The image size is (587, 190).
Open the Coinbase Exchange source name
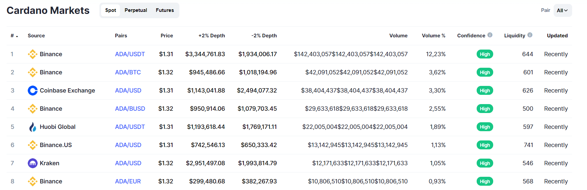point(67,91)
